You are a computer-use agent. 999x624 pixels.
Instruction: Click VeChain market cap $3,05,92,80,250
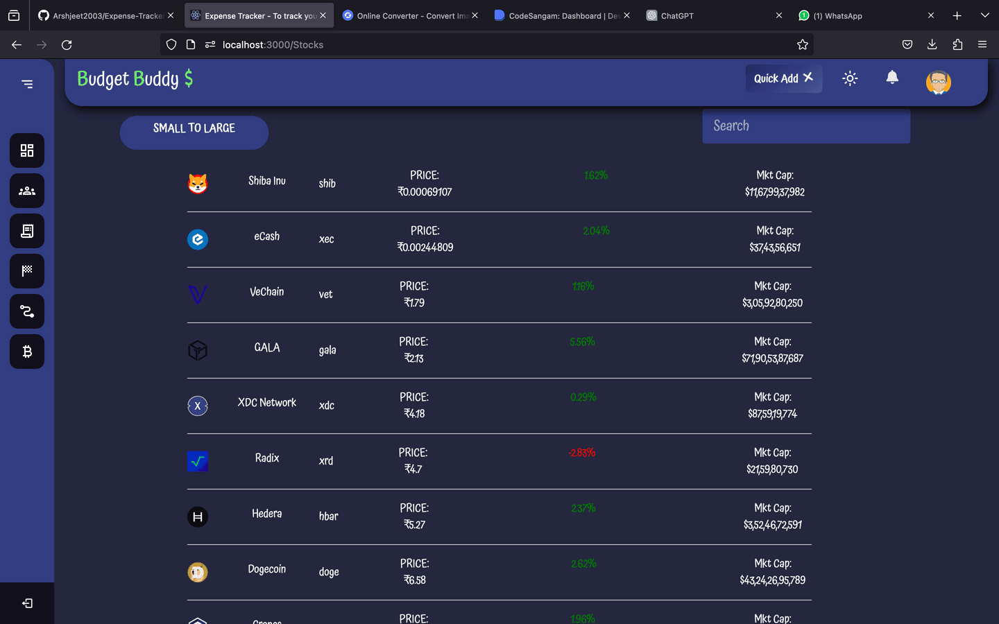point(773,303)
